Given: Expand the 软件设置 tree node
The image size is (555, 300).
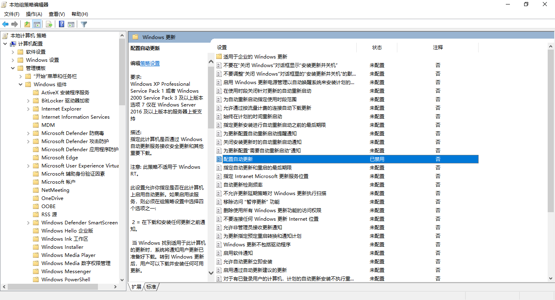Looking at the screenshot, I should [x=13, y=52].
